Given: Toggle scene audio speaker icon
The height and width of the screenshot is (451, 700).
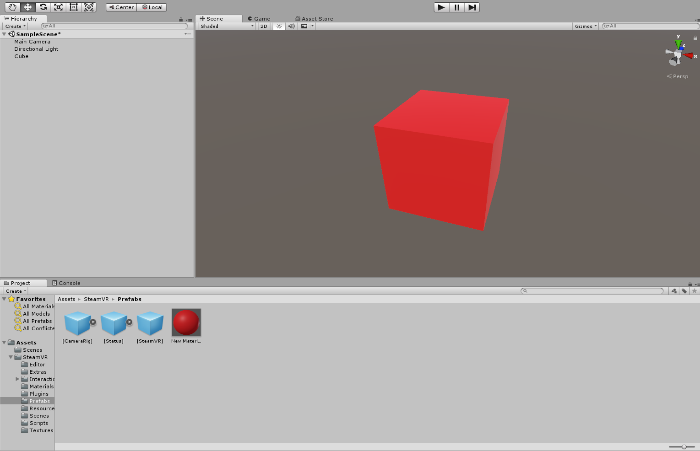Looking at the screenshot, I should click(292, 26).
